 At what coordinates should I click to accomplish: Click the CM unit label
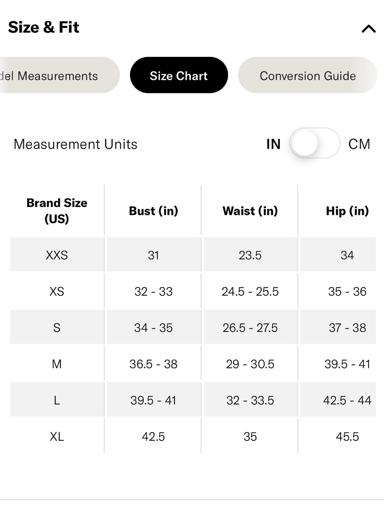359,144
